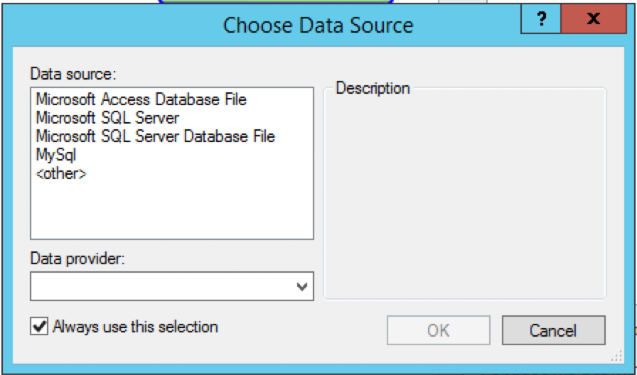Image resolution: width=637 pixels, height=375 pixels.
Task: Click the Always use this selection label
Action: [x=135, y=327]
